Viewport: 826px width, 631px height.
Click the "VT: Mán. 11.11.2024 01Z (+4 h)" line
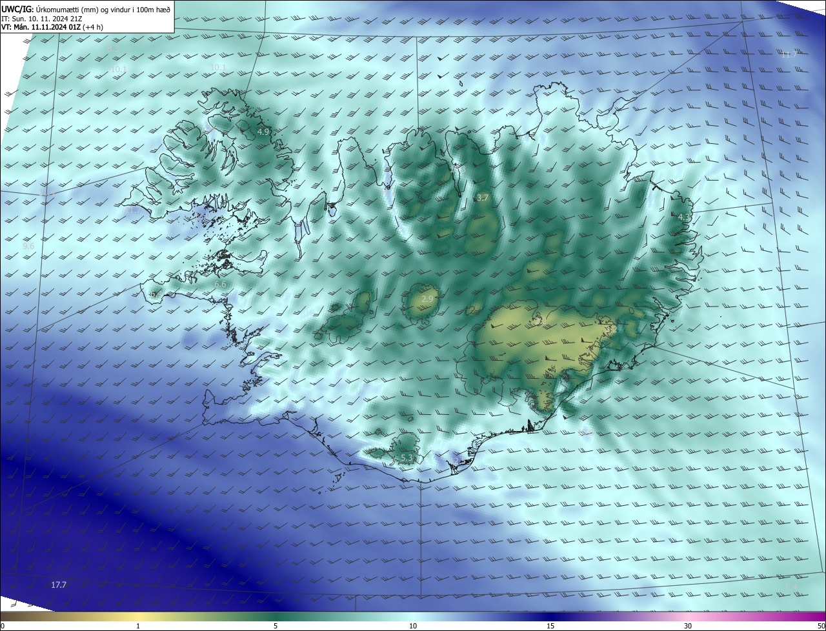[x=53, y=27]
